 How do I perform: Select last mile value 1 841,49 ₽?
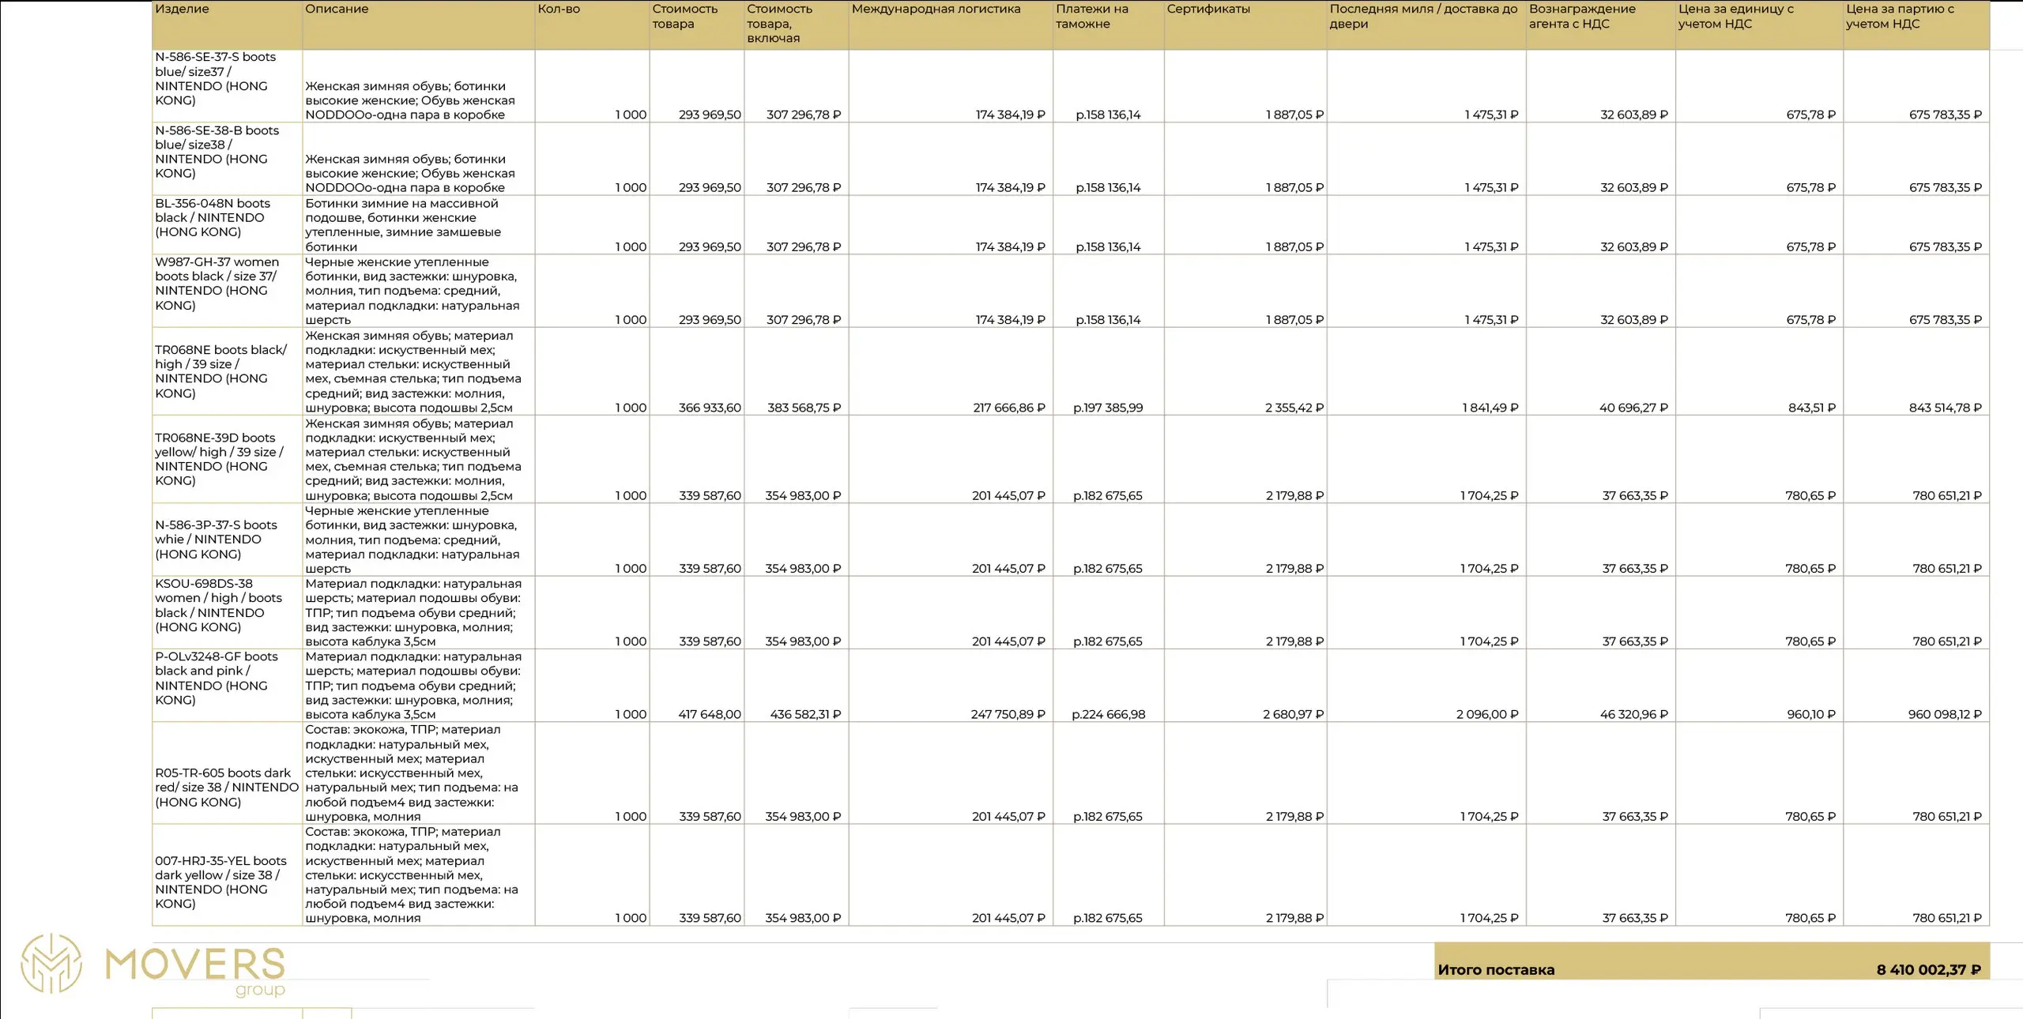[1490, 408]
